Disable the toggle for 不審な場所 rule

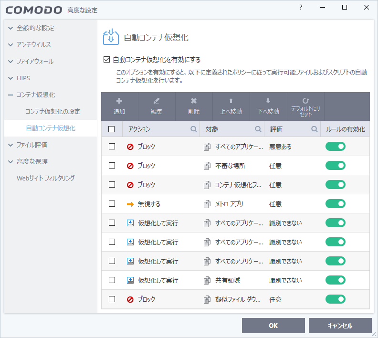(x=335, y=166)
